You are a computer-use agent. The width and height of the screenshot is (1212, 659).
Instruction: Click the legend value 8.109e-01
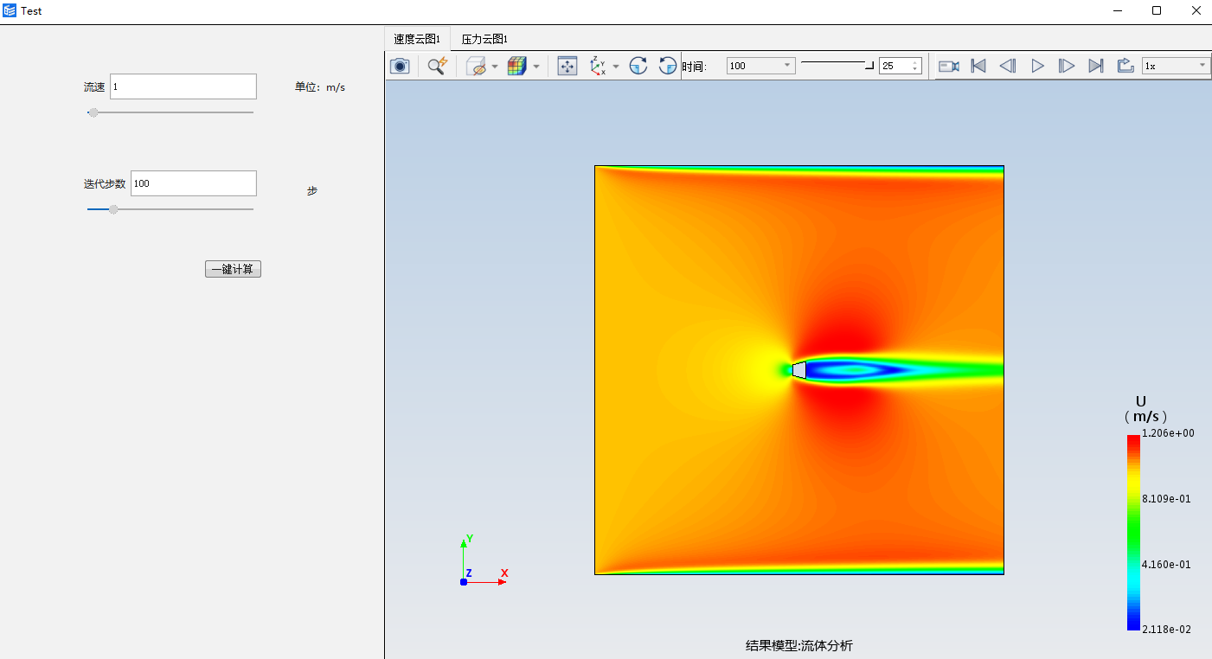[1166, 499]
